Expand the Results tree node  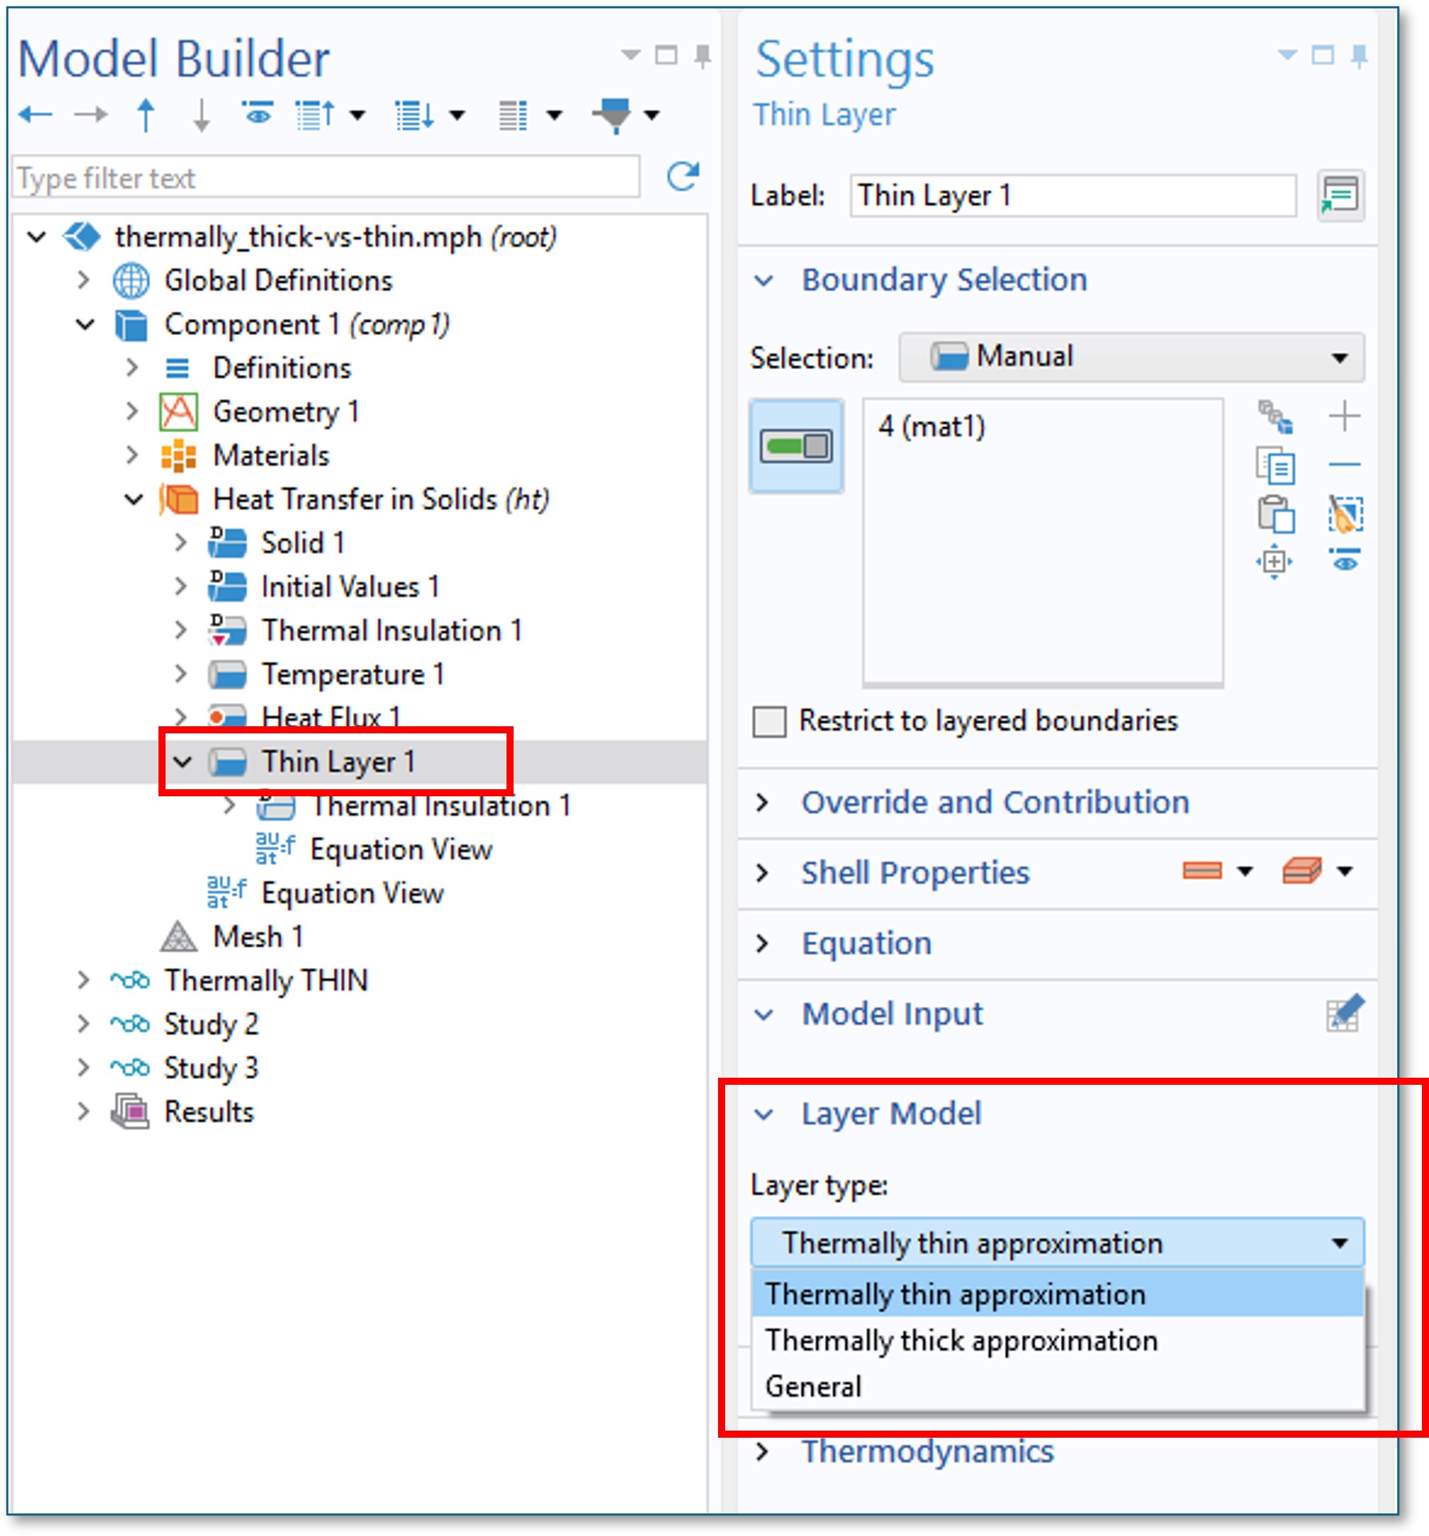83,1112
